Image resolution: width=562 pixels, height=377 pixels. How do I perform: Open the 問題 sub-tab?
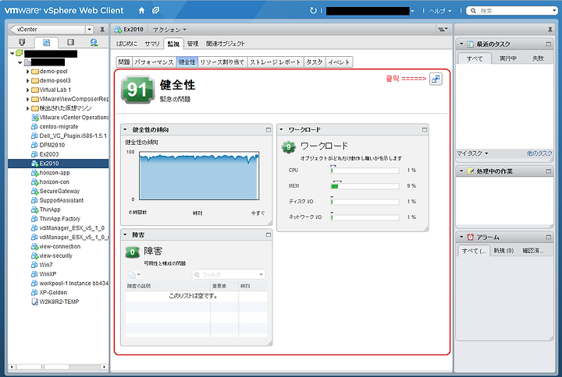(x=124, y=62)
